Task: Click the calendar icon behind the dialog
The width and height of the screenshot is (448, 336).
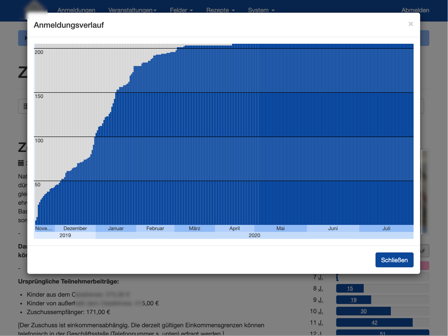Action: [x=21, y=163]
